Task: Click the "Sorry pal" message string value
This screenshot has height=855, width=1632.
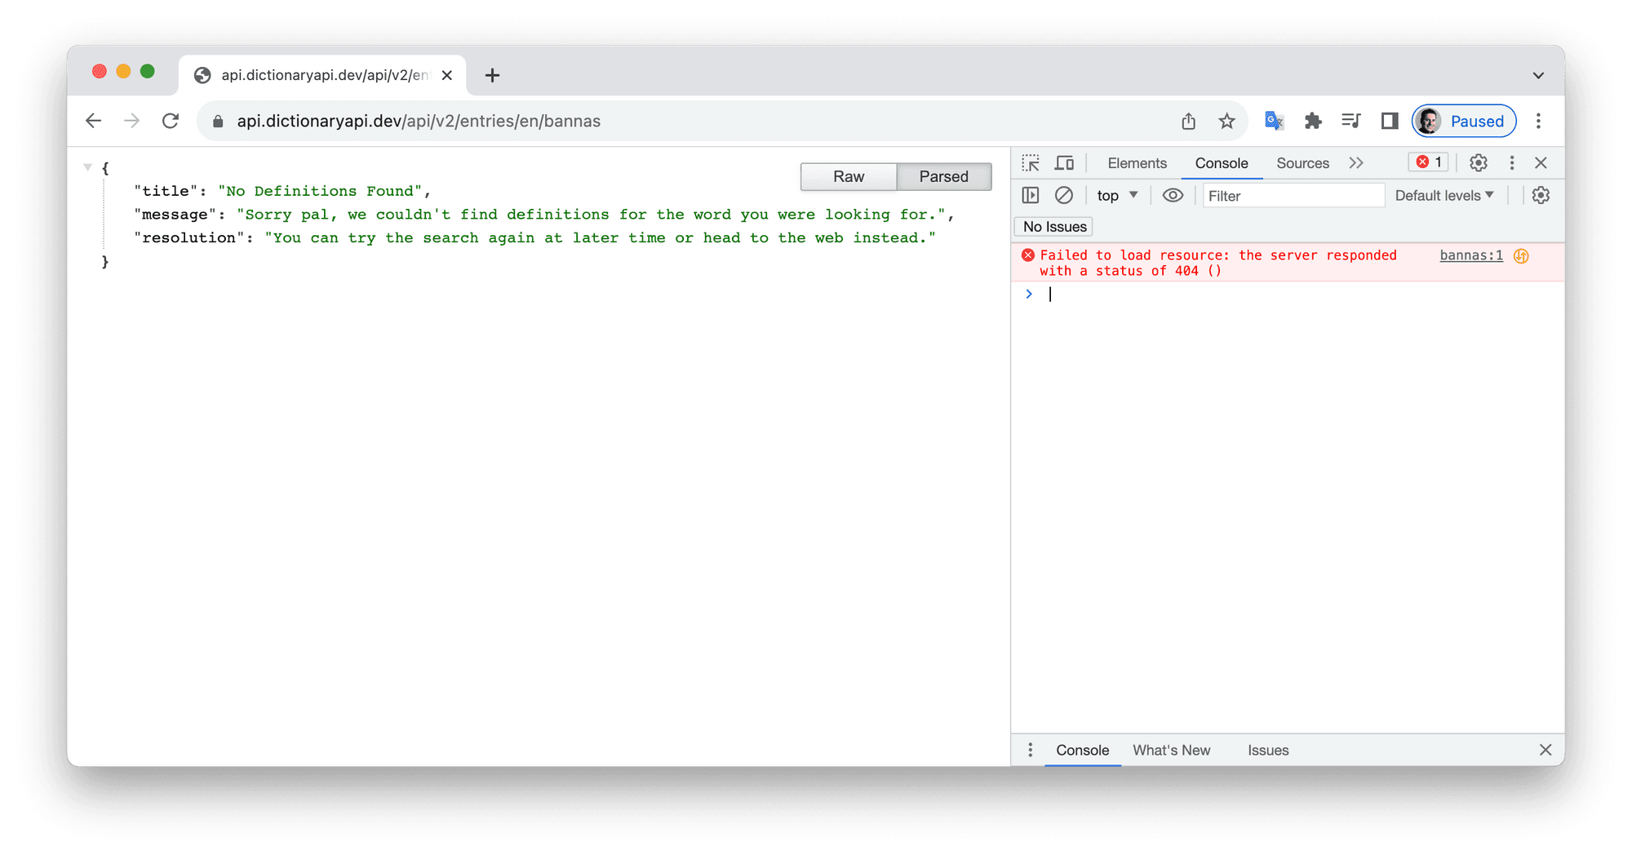Action: coord(591,215)
